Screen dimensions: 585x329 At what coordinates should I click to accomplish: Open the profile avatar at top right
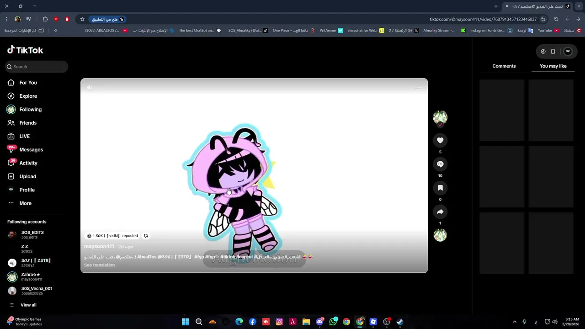[568, 52]
